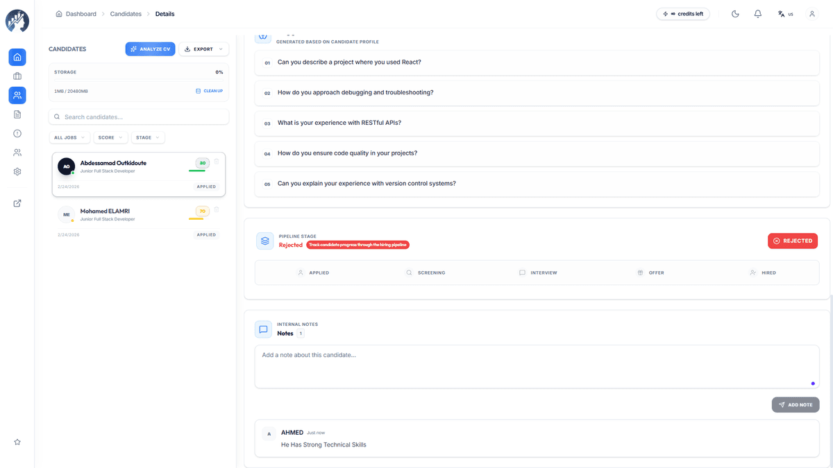Viewport: 833px width, 468px height.
Task: Click the external link icon at sidebar bottom
Action: (x=17, y=203)
